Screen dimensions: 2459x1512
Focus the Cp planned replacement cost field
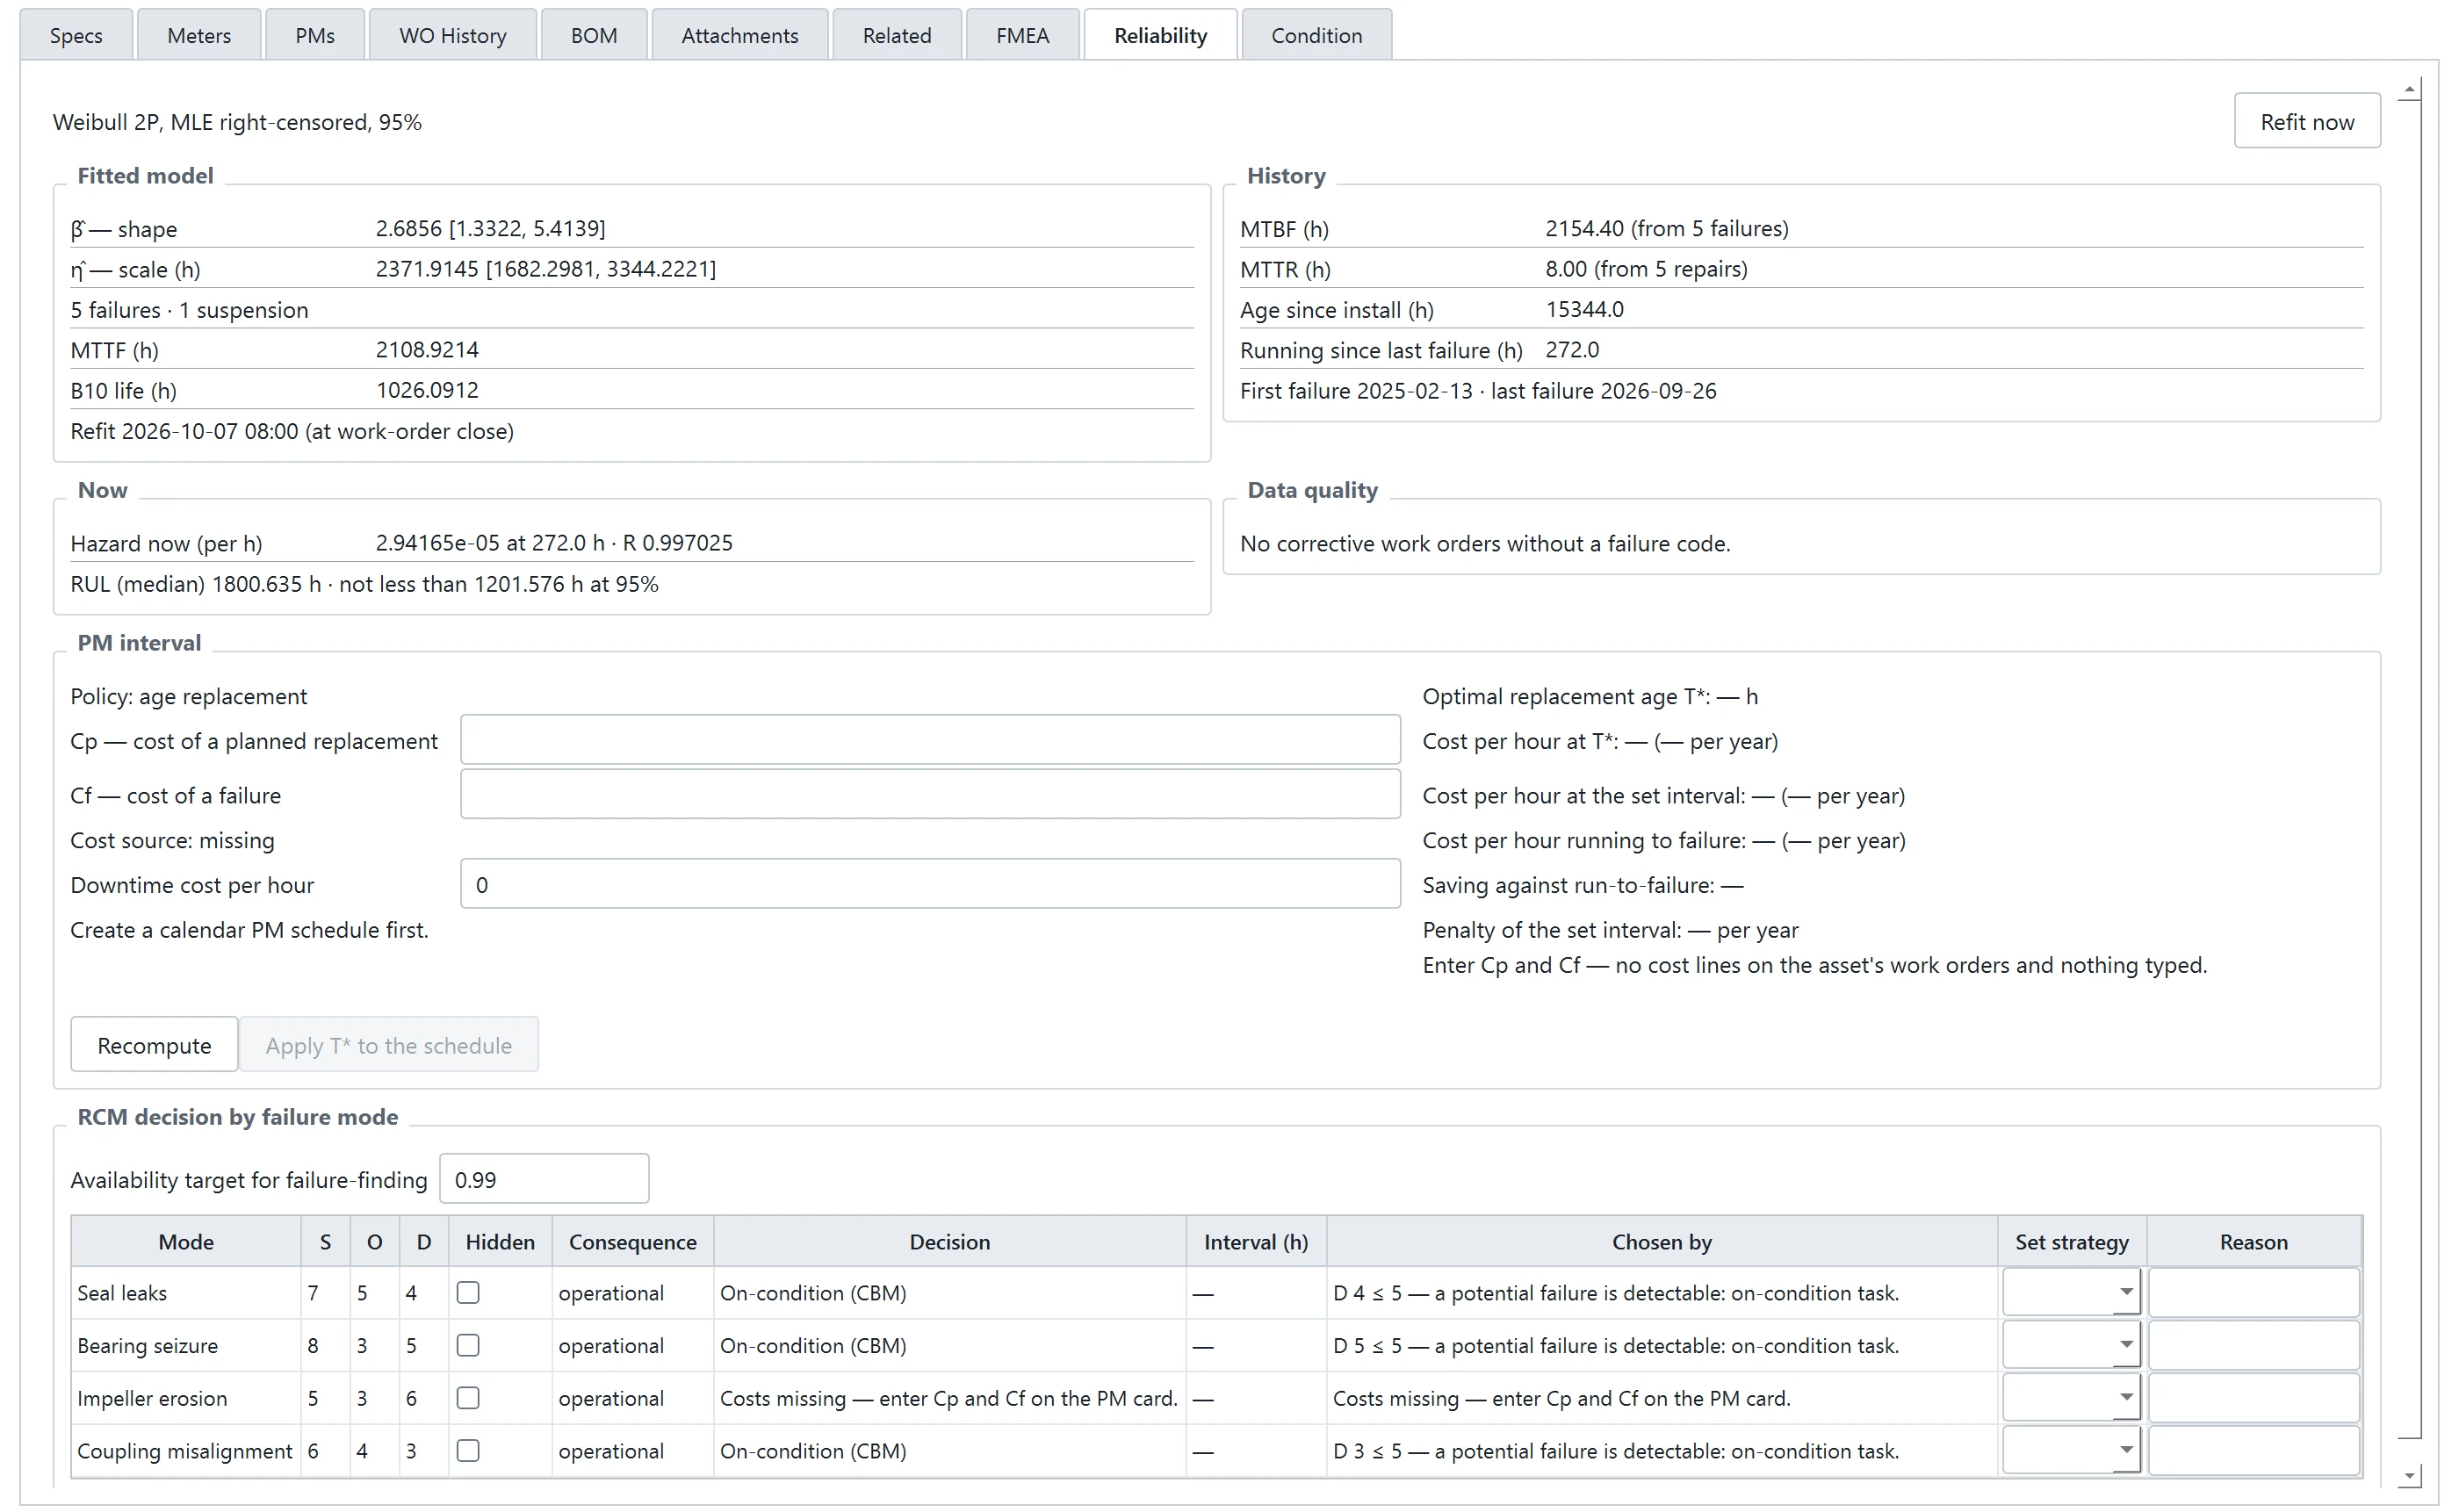click(930, 740)
